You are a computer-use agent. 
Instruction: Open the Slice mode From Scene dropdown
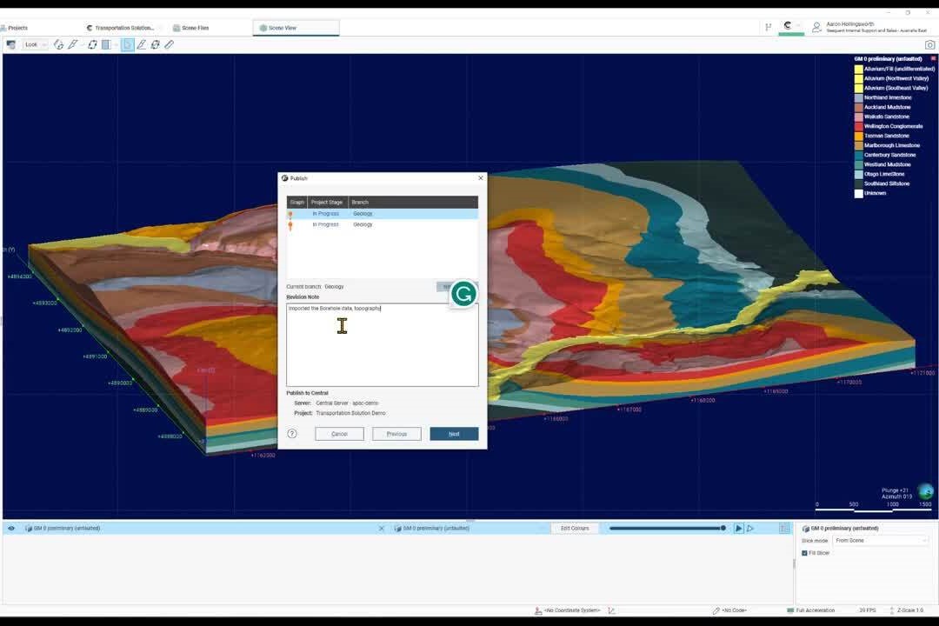(880, 541)
